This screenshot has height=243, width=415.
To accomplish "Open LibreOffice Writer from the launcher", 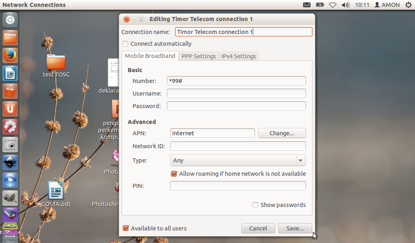I will click(10, 73).
